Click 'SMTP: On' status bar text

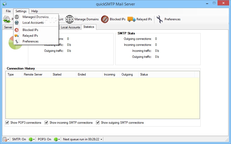coord(19,139)
